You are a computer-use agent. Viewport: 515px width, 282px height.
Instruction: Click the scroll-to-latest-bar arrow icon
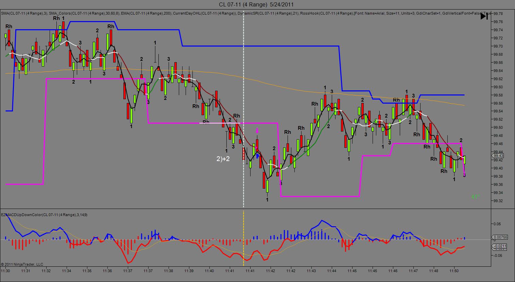[484, 16]
